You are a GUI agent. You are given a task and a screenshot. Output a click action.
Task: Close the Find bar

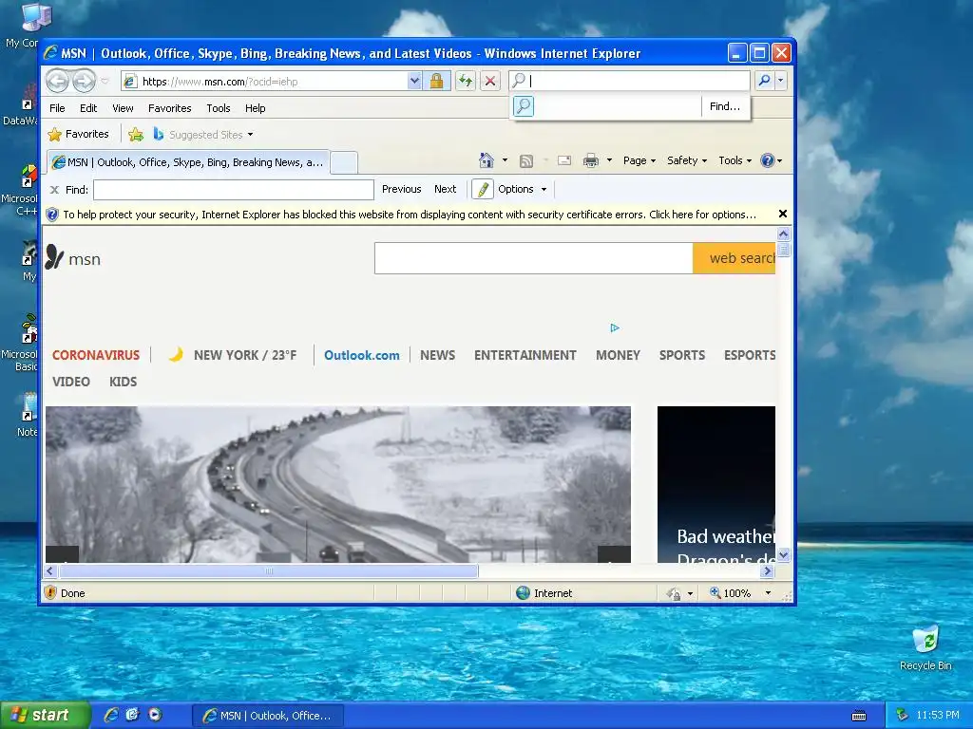[x=54, y=190]
